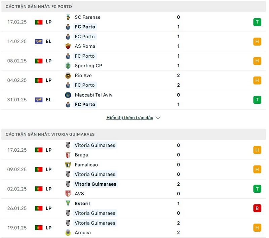Click the SC Farense club crest
Image resolution: width=269 pixels, height=238 pixels.
point(68,17)
